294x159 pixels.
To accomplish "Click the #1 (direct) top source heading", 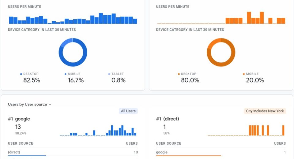I will pyautogui.click(x=168, y=119).
